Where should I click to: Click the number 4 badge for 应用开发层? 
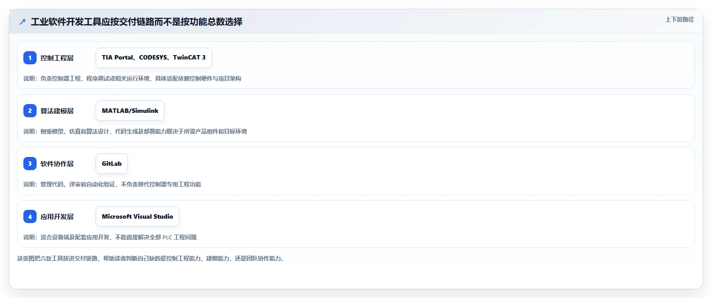tap(30, 216)
